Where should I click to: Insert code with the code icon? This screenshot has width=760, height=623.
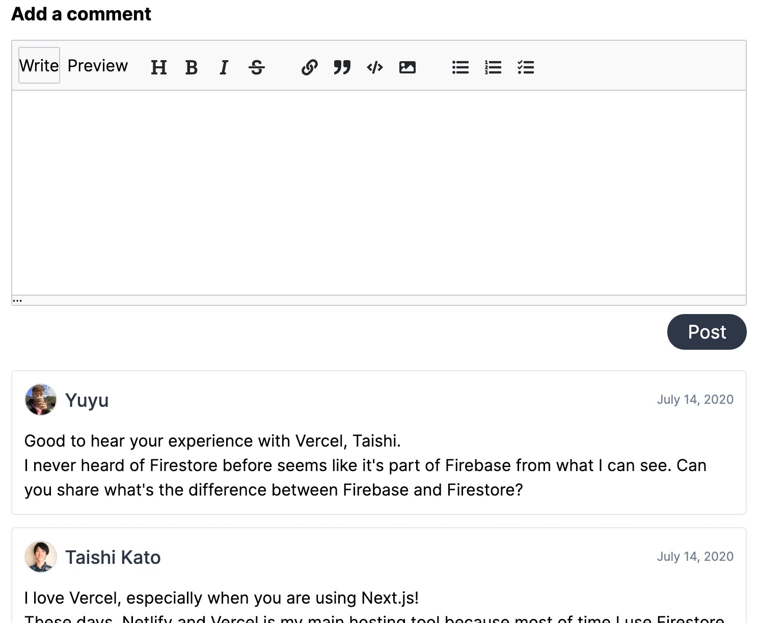click(x=374, y=67)
